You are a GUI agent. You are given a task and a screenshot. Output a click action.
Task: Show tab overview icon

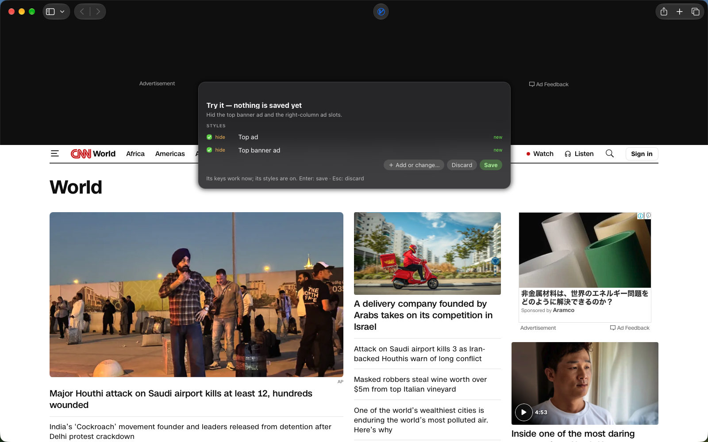(x=695, y=11)
